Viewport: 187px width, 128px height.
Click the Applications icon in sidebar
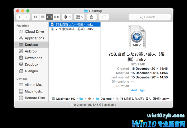pyautogui.click(x=21, y=38)
